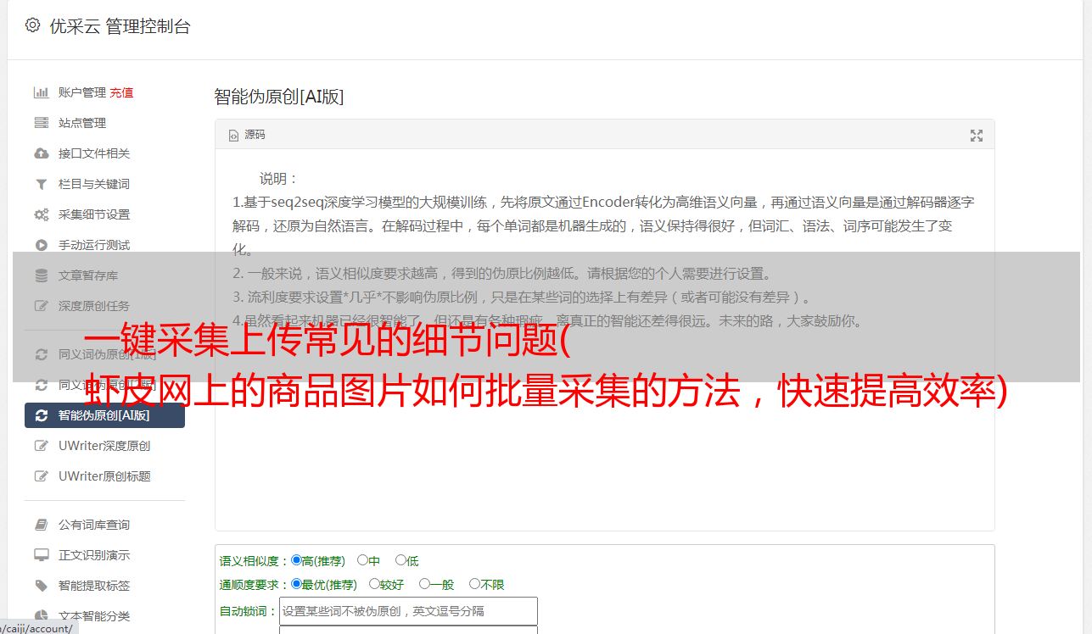This screenshot has width=1092, height=634.
Task: Click the 自动锁词 input field
Action: [408, 611]
